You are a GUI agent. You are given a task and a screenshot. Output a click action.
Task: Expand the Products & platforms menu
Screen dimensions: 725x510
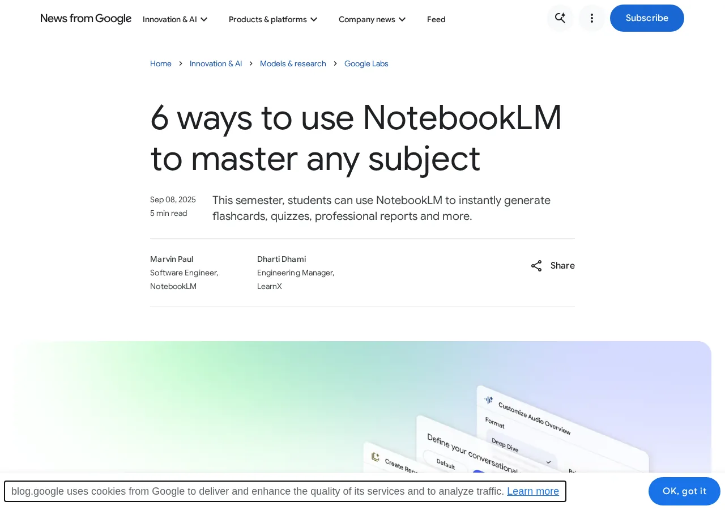coord(273,19)
